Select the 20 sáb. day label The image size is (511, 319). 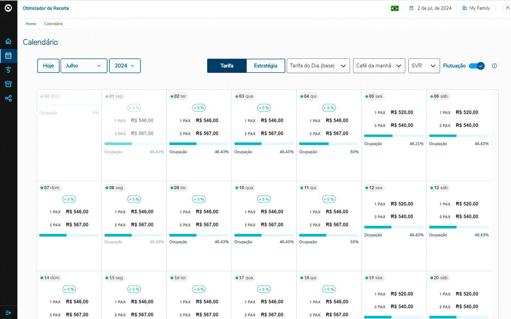[x=439, y=278]
